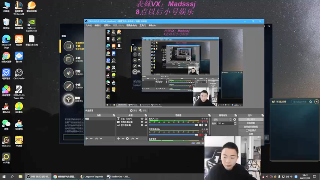The image size is (320, 180).
Task: Select the bottom lane role icon (下路)
Action: [x=68, y=46]
